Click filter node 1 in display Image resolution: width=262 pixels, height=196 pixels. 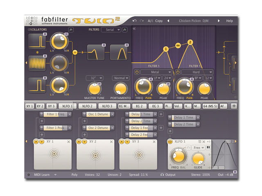[165, 49]
